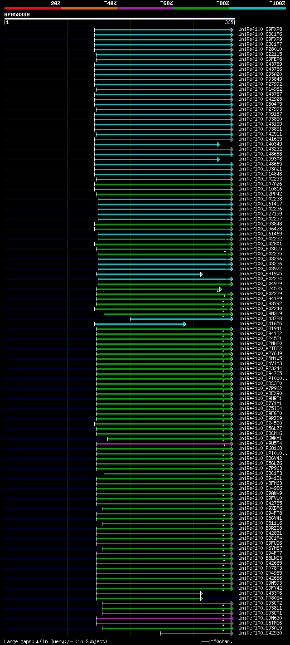Click UniRef100_B8LND3 label

(260, 558)
